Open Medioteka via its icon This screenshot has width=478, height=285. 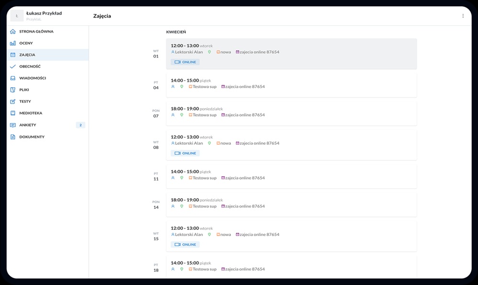(13, 114)
